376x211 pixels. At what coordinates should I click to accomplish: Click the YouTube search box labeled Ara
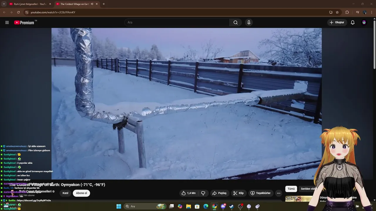point(177,23)
